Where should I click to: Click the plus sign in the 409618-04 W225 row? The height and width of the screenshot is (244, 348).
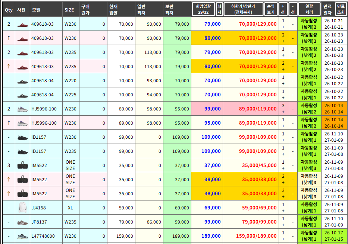283,98
